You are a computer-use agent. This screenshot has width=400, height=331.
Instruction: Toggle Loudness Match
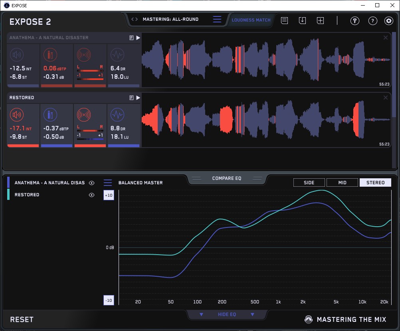(251, 20)
